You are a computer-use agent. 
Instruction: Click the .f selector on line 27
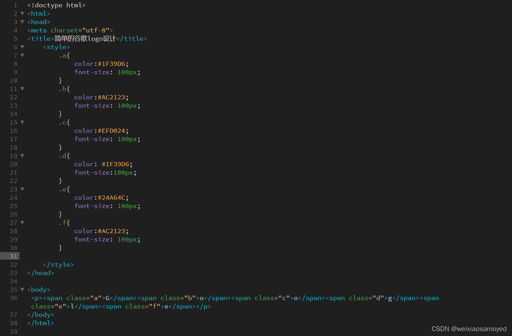pyautogui.click(x=62, y=223)
